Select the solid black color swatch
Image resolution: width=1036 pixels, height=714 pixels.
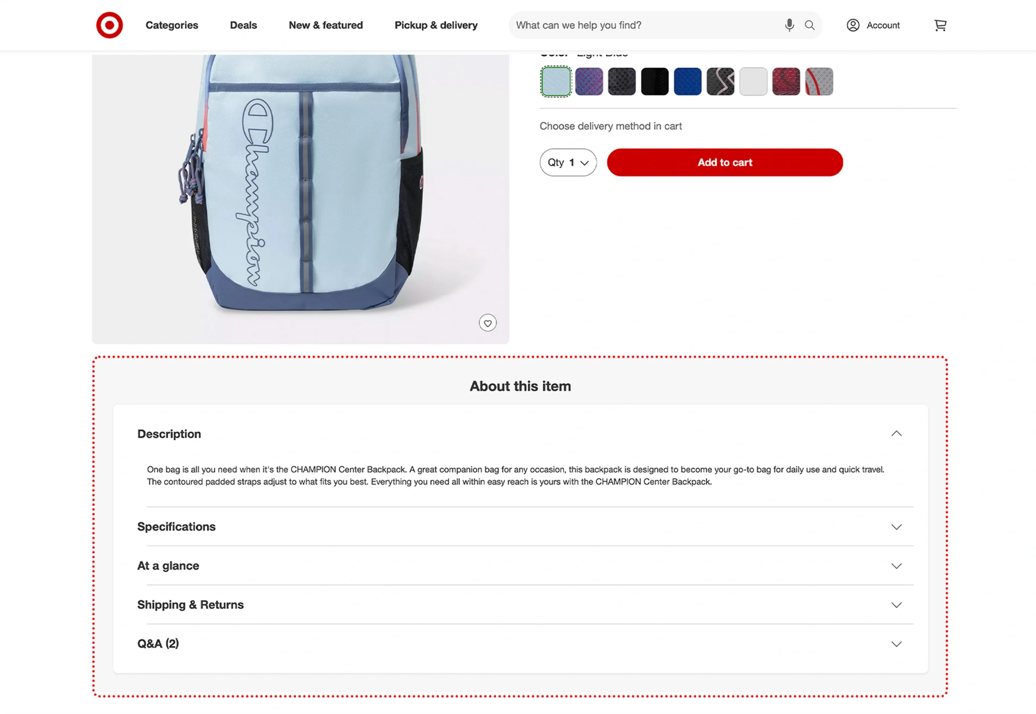pyautogui.click(x=654, y=81)
